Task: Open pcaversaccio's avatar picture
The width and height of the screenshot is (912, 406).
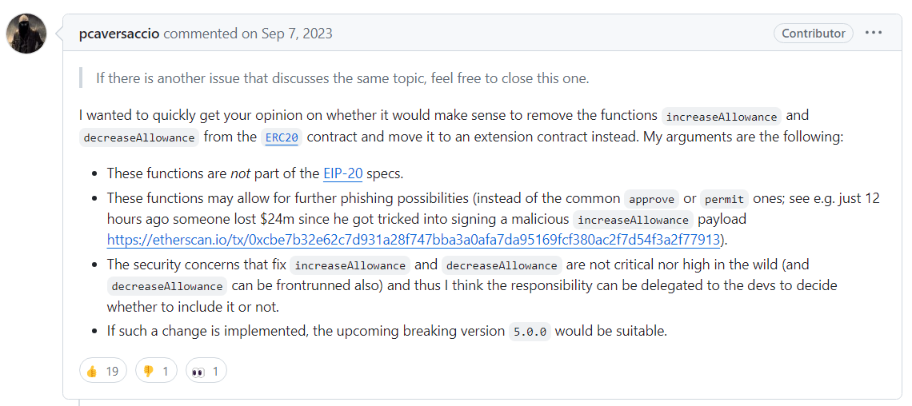Action: coord(26,33)
